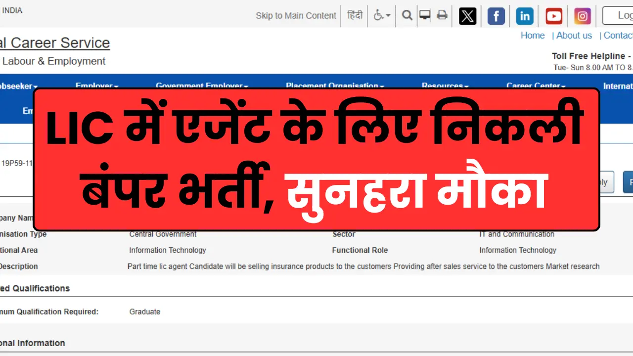Screen dimensions: 633x356
Task: Go to the Home link
Action: point(533,36)
